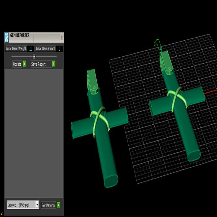Click the material dropdown's black arrow

(x=37, y=205)
